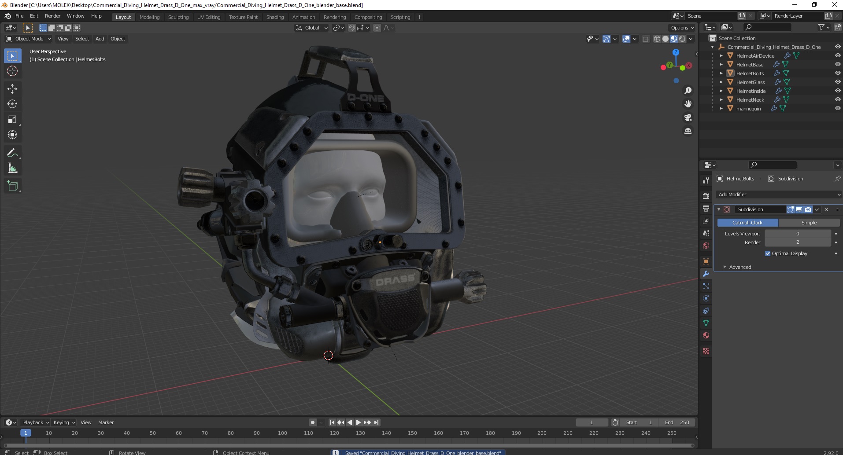Uncheck the Optimal Display checkbox
This screenshot has height=455, width=843.
pyautogui.click(x=768, y=253)
